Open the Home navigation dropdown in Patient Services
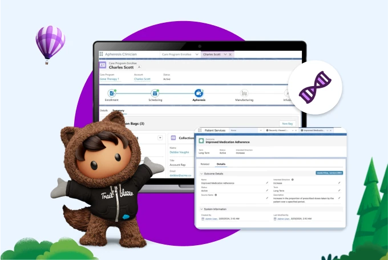 (x=261, y=131)
